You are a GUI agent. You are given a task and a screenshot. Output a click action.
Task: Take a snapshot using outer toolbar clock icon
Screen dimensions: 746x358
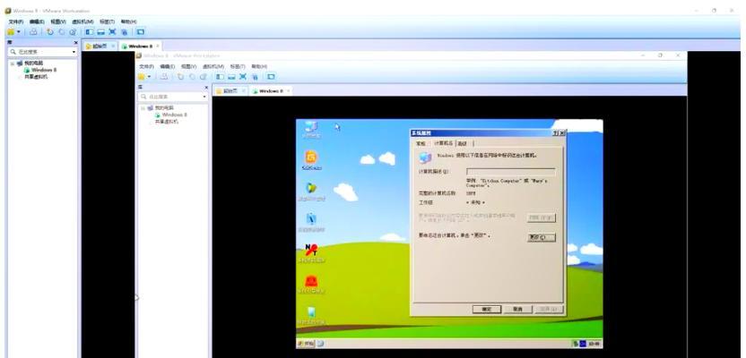pyautogui.click(x=50, y=32)
